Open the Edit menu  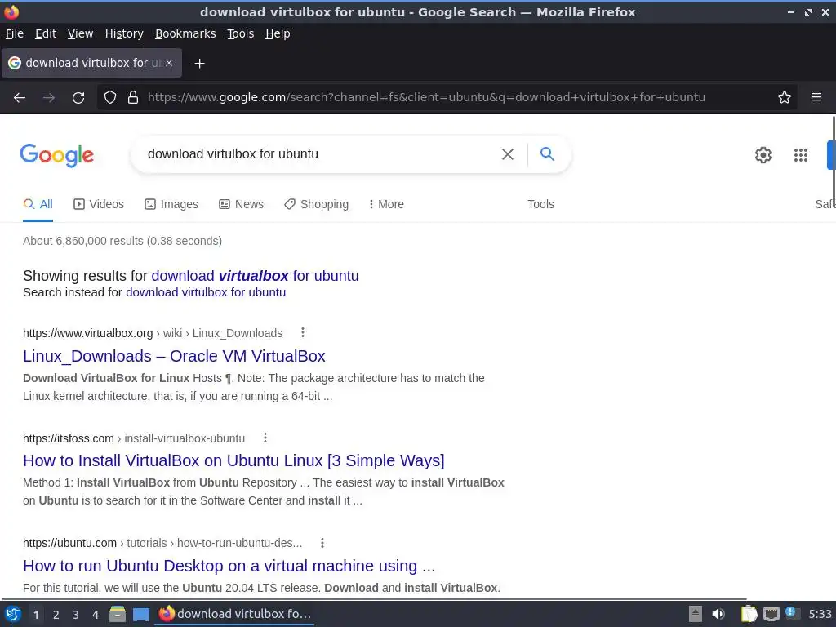pyautogui.click(x=46, y=33)
